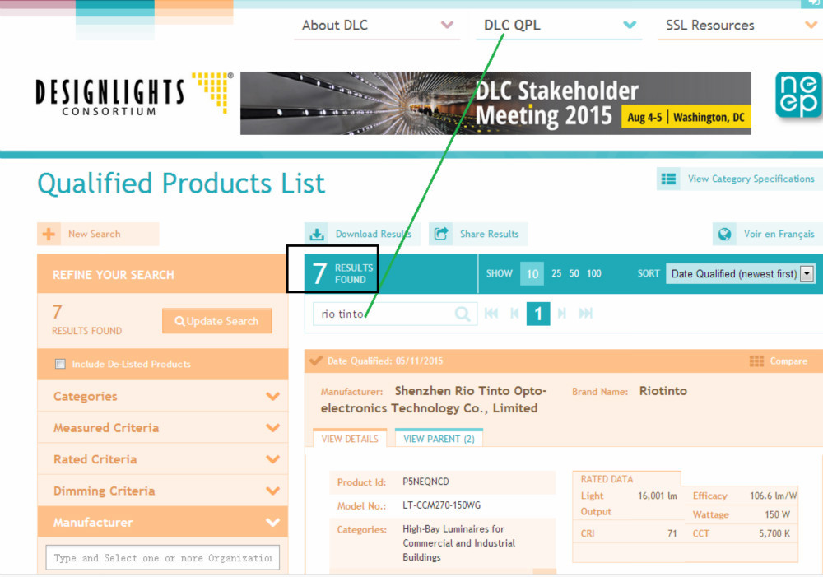823x577 pixels.
Task: Go to last results page arrow
Action: (586, 314)
